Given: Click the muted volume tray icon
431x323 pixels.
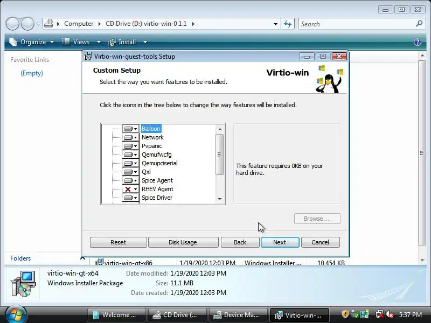Looking at the screenshot, I should point(389,314).
